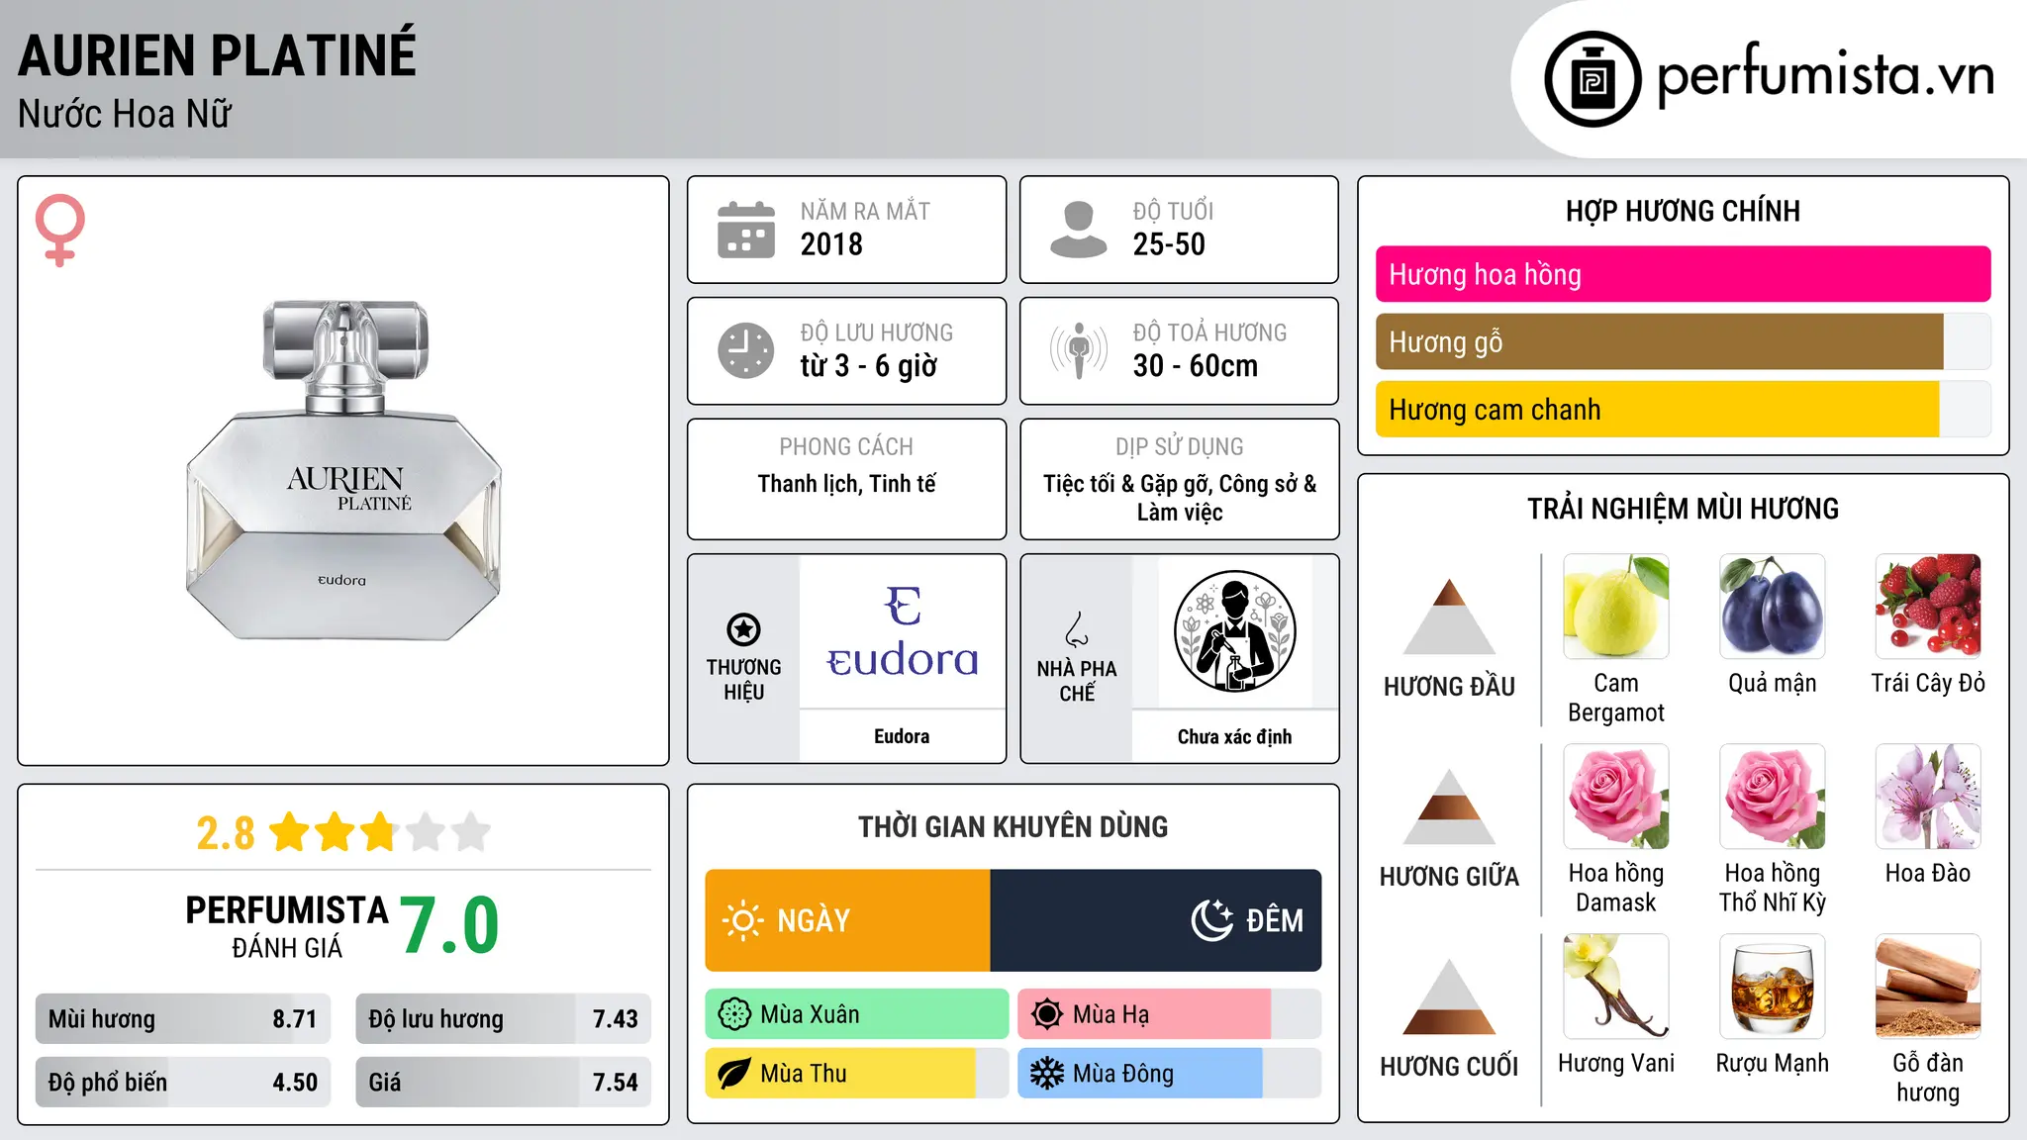
Task: Click the perfumista.vn perfume bottle logo icon
Action: (x=1593, y=79)
